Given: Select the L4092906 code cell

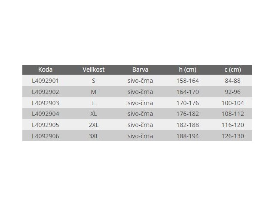Looking at the screenshot, I should pos(46,136).
